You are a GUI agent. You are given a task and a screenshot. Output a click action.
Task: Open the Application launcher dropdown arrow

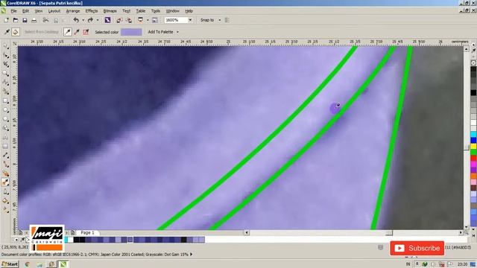pos(148,20)
